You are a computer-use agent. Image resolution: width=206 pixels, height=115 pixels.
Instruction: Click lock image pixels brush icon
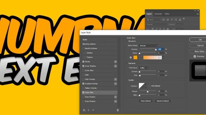[156, 29]
